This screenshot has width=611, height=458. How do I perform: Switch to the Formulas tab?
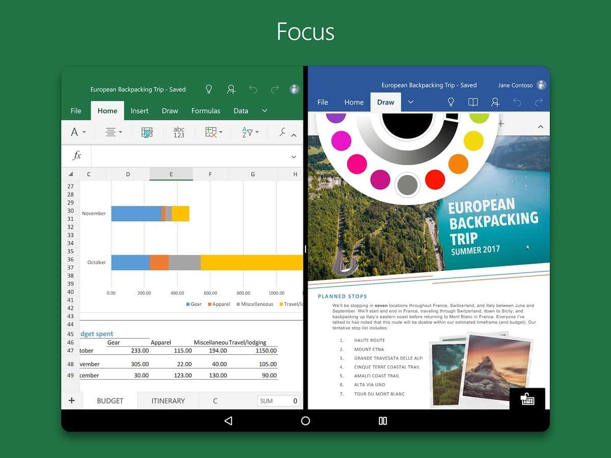coord(206,111)
